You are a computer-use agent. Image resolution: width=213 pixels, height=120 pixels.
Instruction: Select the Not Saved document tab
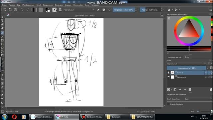[x=85, y=15]
